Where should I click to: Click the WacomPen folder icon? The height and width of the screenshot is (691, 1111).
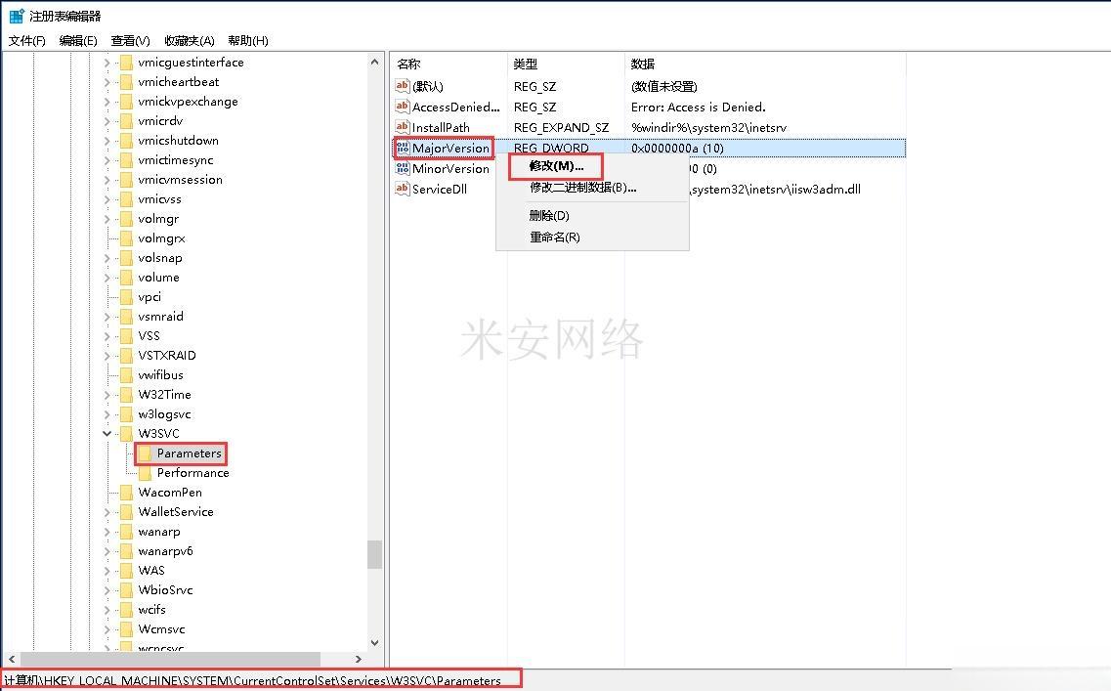pos(126,493)
